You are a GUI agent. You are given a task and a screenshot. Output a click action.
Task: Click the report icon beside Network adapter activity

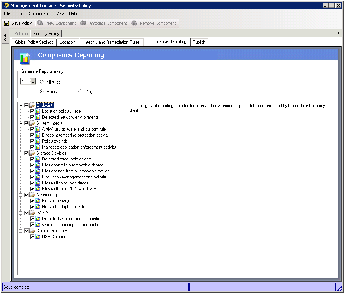[38, 206]
